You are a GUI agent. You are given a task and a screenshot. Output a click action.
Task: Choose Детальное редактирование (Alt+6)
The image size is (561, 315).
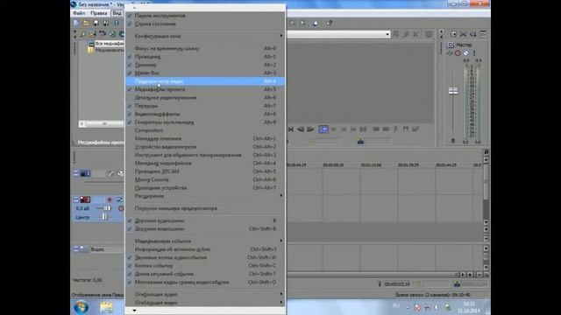tap(206, 97)
